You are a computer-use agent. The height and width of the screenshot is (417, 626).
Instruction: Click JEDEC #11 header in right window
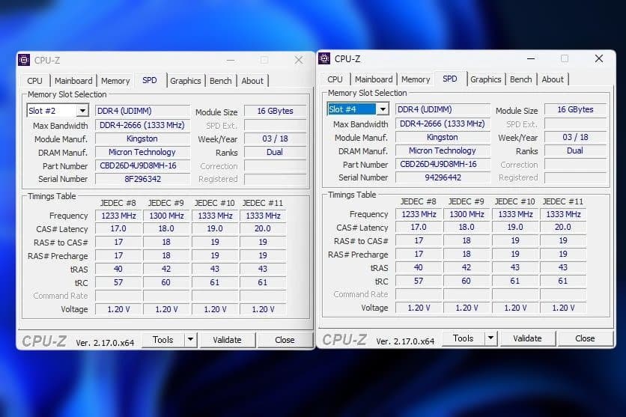(563, 201)
